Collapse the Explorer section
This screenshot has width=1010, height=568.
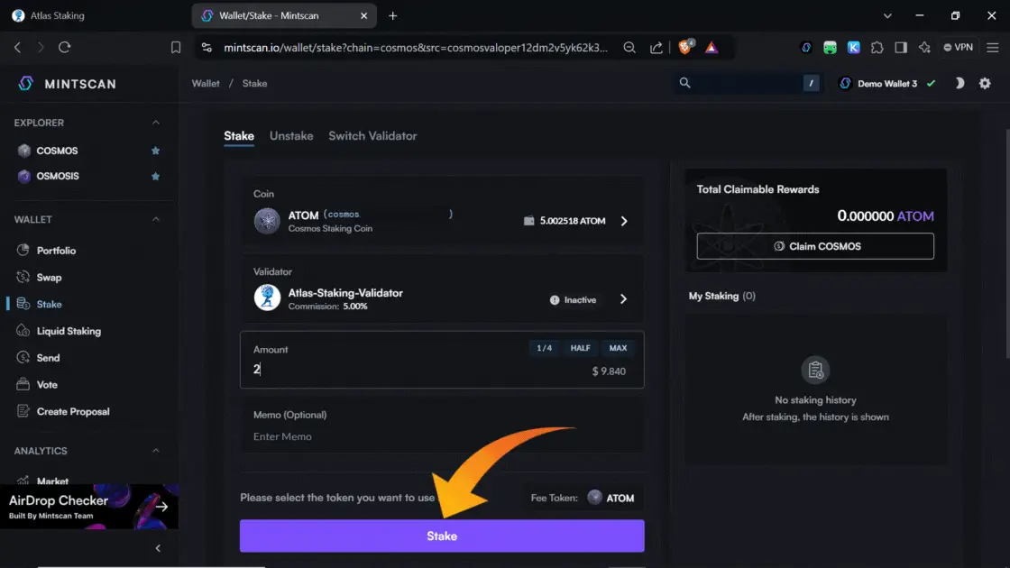(x=155, y=123)
